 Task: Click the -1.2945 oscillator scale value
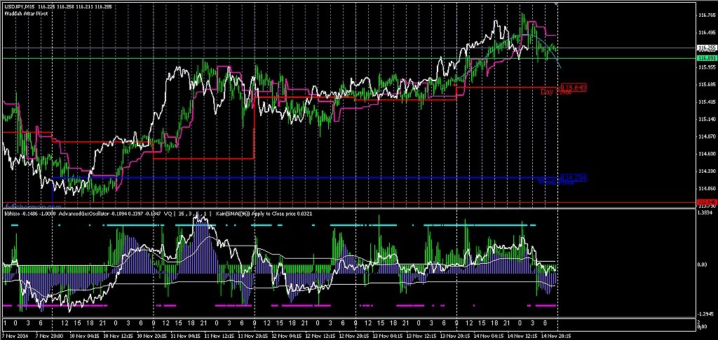pyautogui.click(x=707, y=314)
